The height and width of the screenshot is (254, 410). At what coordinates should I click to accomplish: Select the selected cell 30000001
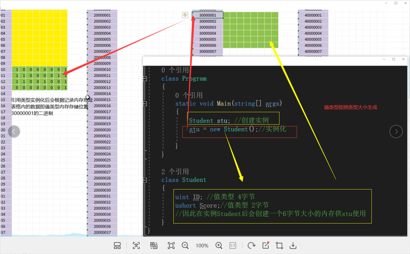pos(208,15)
